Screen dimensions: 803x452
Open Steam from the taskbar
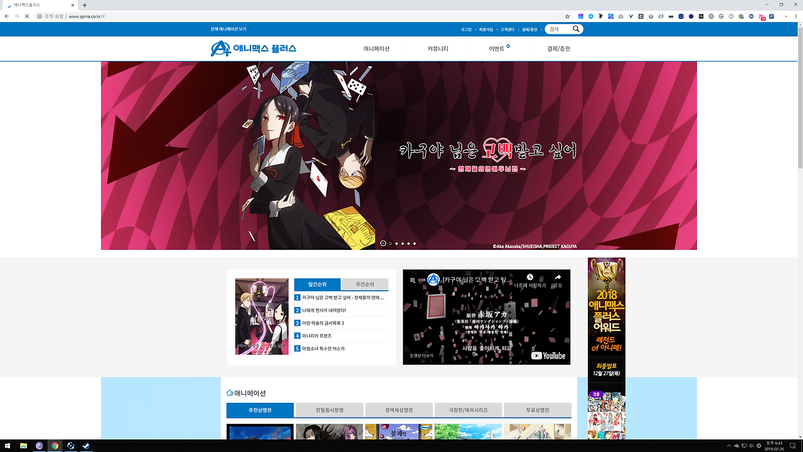(x=86, y=446)
